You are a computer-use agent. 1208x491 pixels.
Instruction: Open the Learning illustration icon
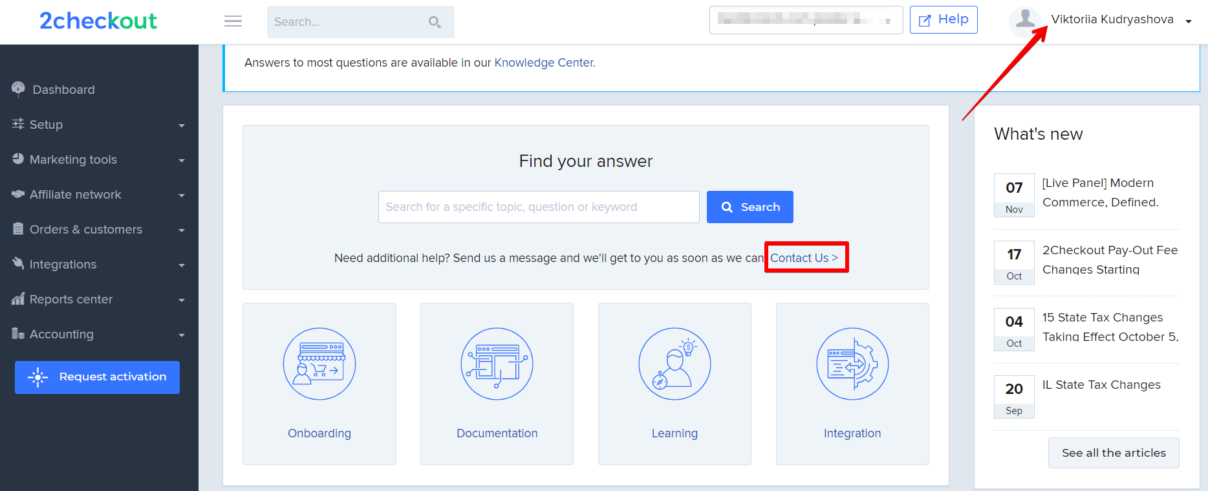tap(674, 364)
